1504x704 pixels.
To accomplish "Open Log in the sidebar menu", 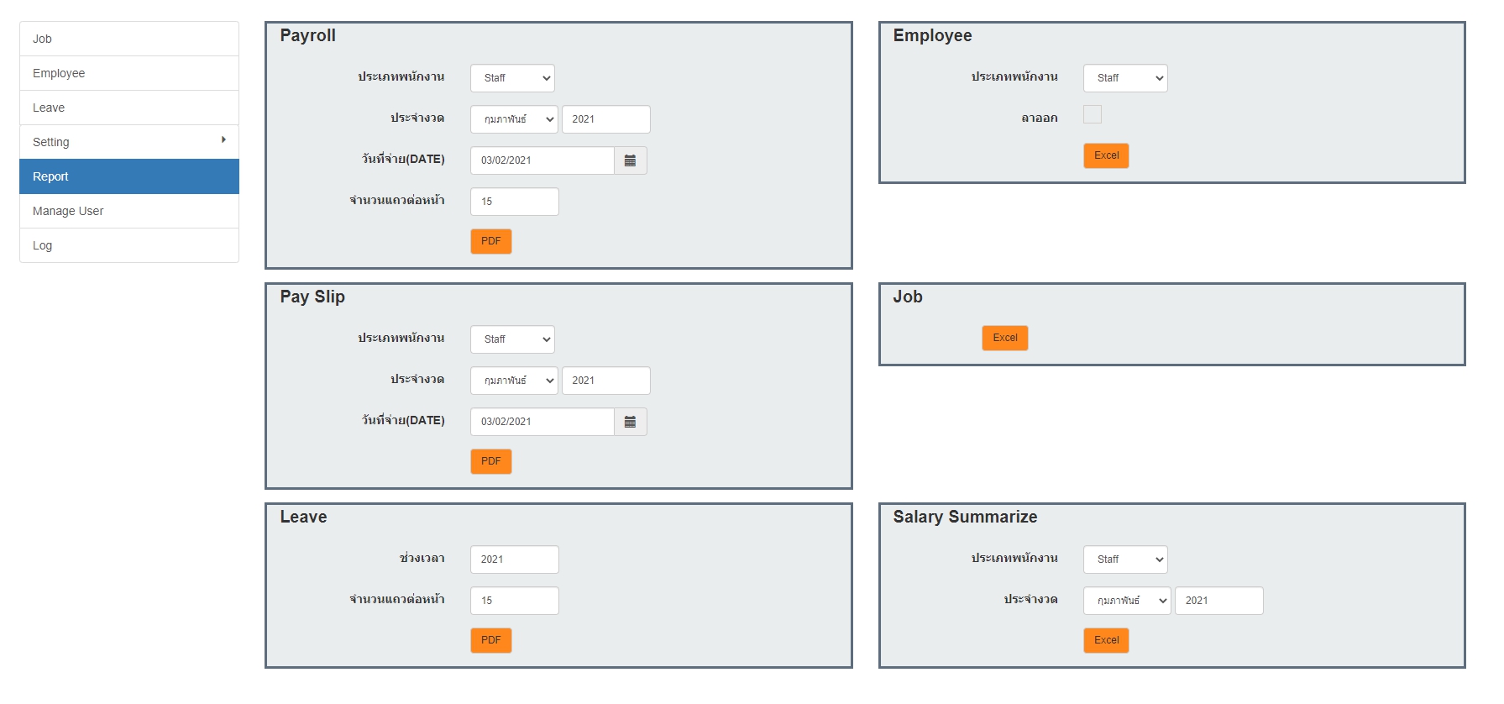I will pos(129,245).
